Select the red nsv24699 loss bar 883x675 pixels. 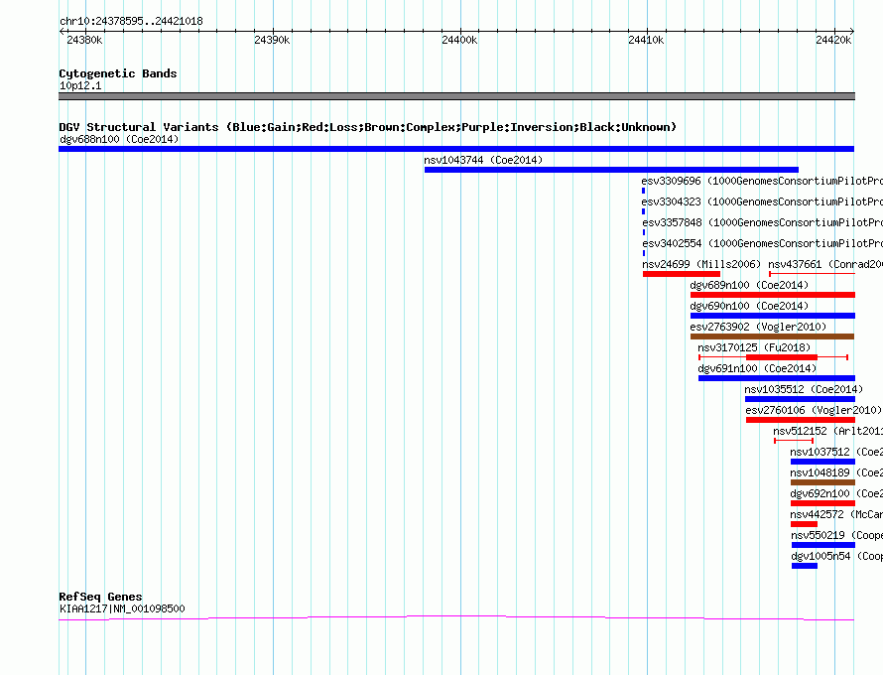(x=682, y=274)
